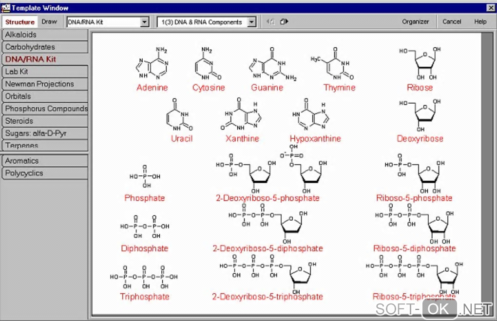The width and height of the screenshot is (497, 321).
Task: Select the Riboso-5-diphosphate template
Action: (414, 228)
